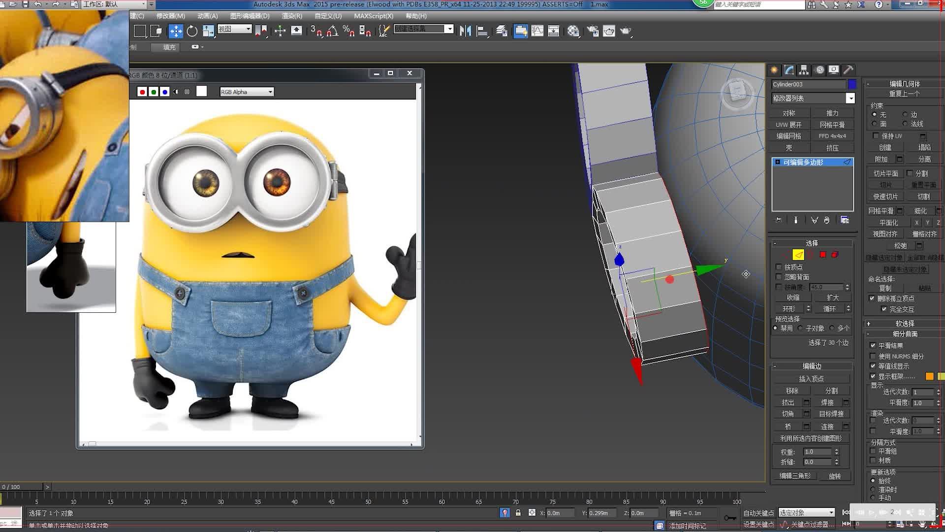
Task: Click the 目标焊接 button
Action: tap(831, 414)
